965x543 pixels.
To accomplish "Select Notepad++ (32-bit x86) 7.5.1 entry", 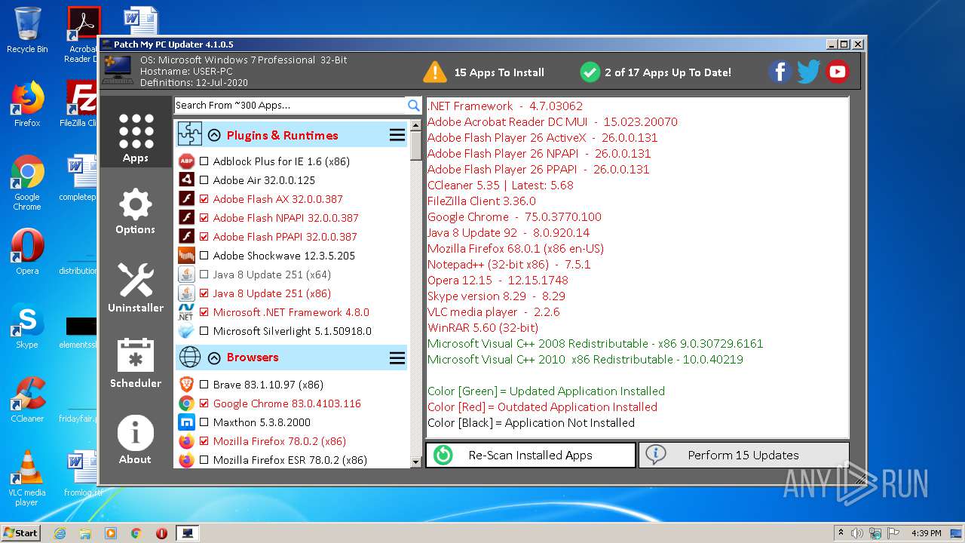I will [x=509, y=264].
